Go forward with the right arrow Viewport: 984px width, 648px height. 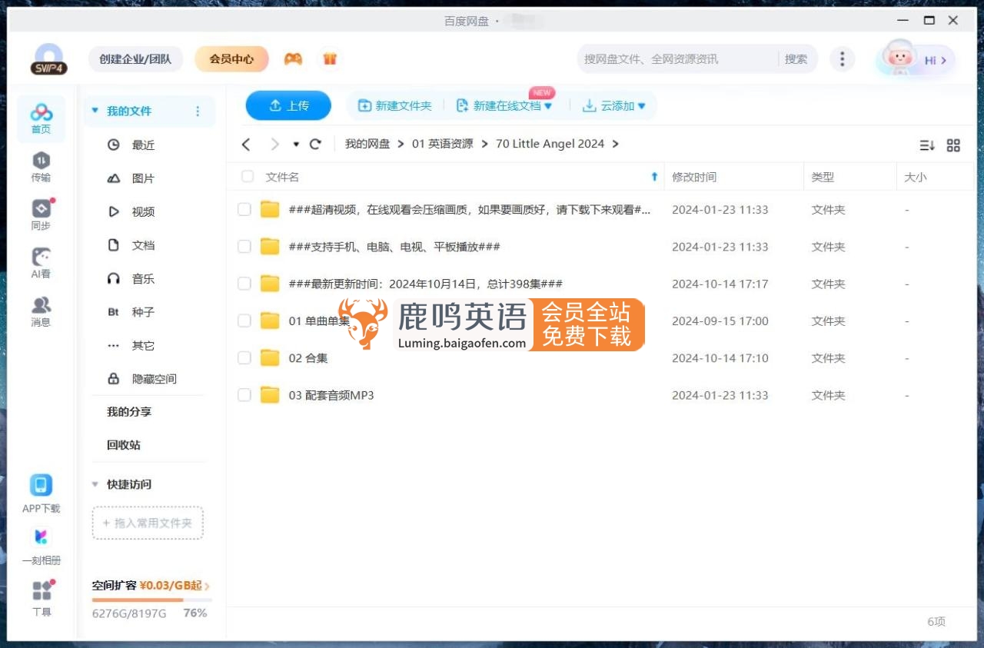pos(274,145)
